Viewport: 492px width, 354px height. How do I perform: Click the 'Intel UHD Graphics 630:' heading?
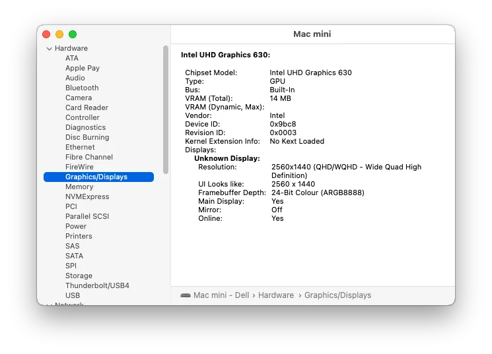(226, 55)
